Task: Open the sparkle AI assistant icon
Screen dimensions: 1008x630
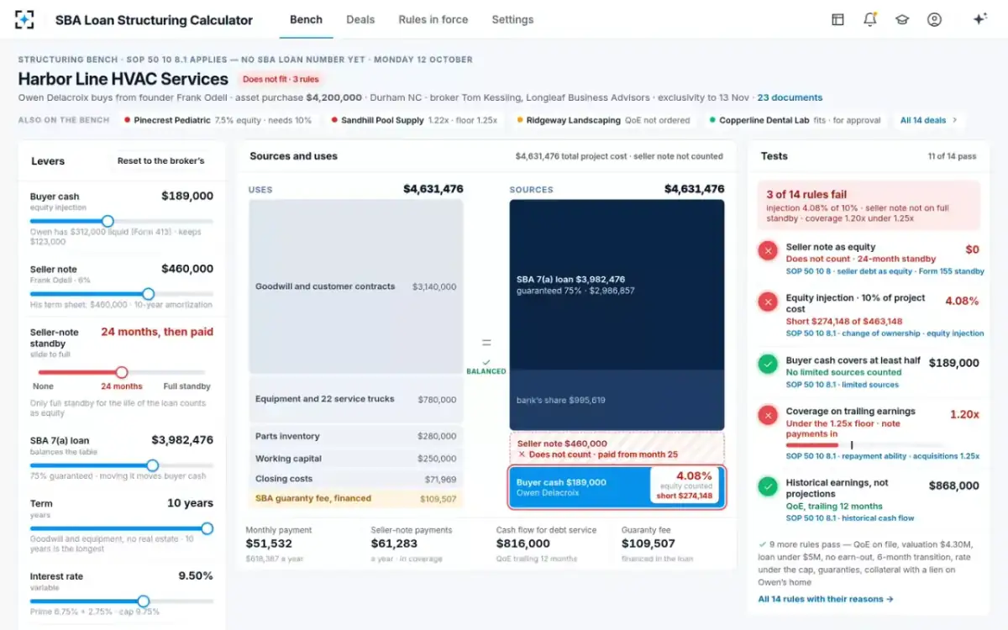Action: point(979,19)
